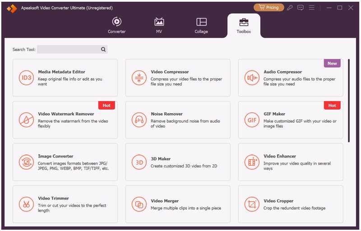The width and height of the screenshot is (361, 231).
Task: Click the Video Cropper icon
Action: click(252, 204)
